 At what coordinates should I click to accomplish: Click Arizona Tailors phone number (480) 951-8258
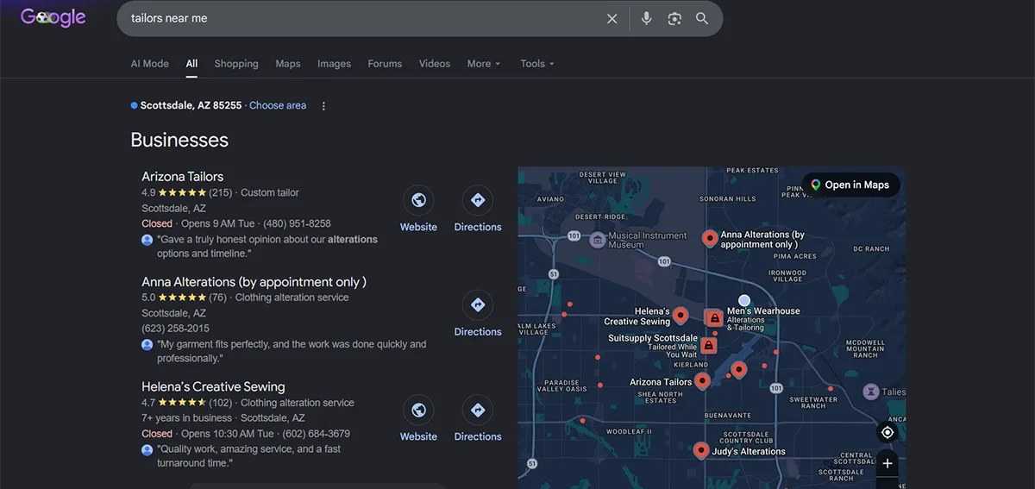[297, 223]
